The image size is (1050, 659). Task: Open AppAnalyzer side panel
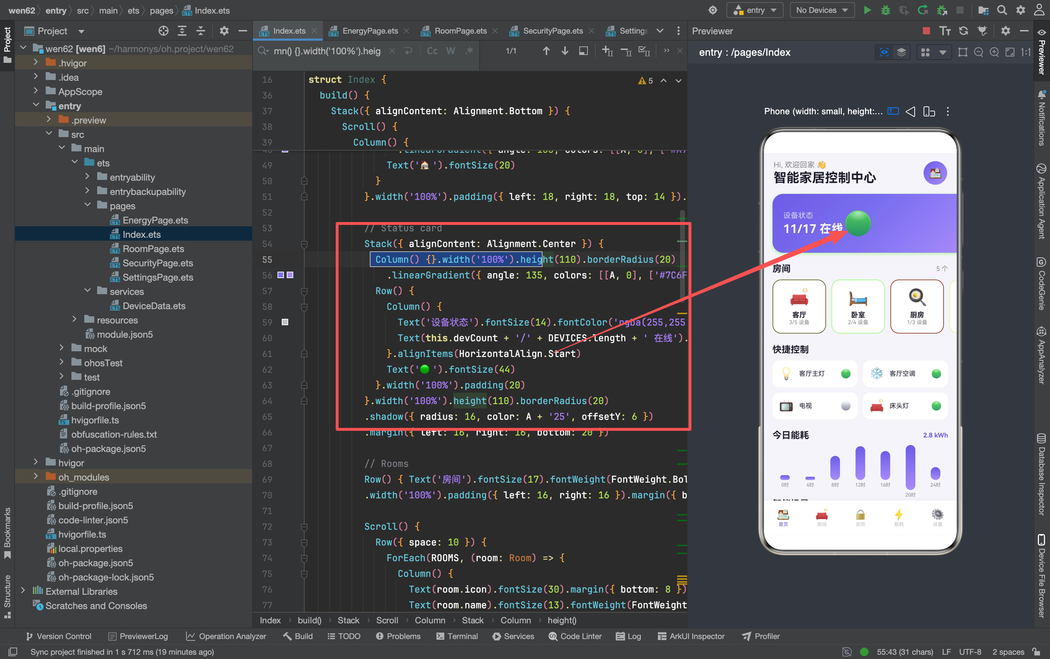pyautogui.click(x=1042, y=355)
